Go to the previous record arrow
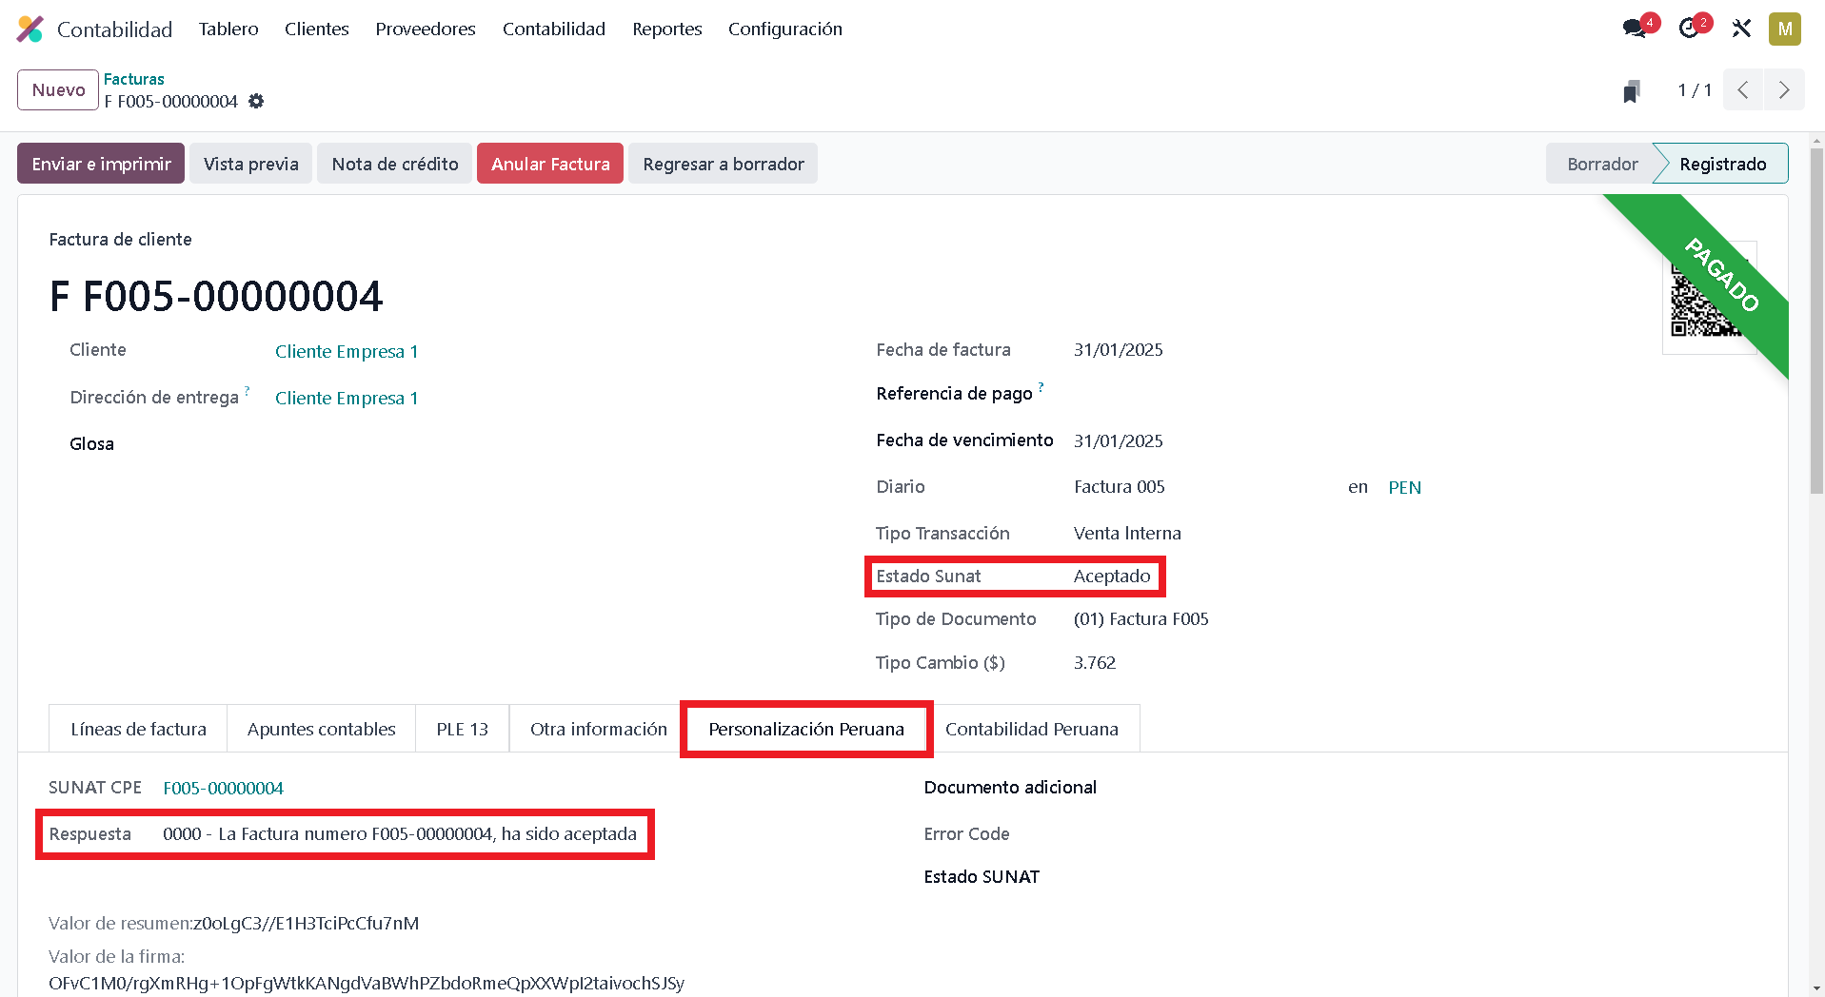This screenshot has width=1825, height=997. tap(1743, 90)
